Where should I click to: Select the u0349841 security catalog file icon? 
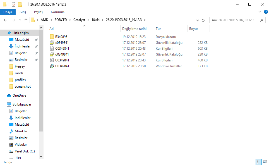click(52, 54)
